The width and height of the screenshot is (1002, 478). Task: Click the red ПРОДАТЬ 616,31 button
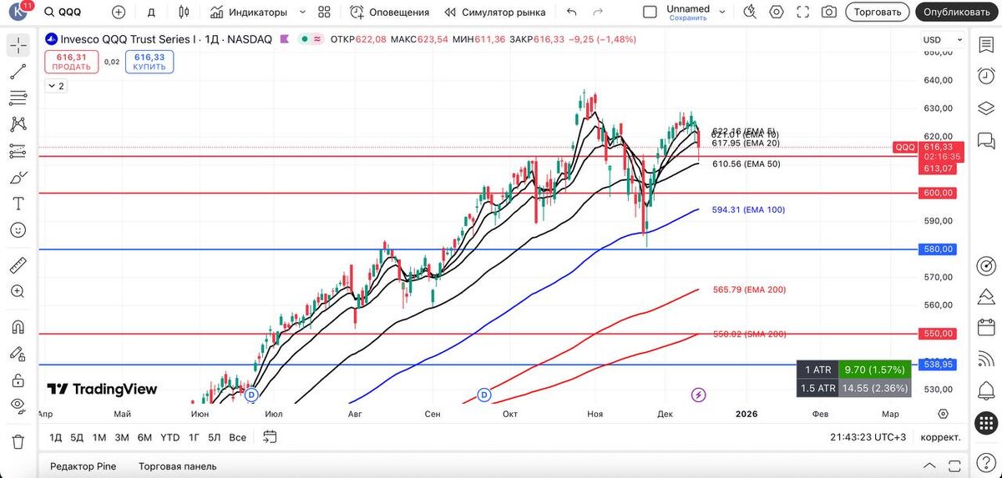coord(72,61)
